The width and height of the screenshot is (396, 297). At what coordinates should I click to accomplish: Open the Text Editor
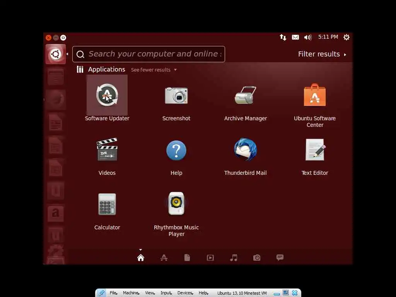click(x=315, y=150)
